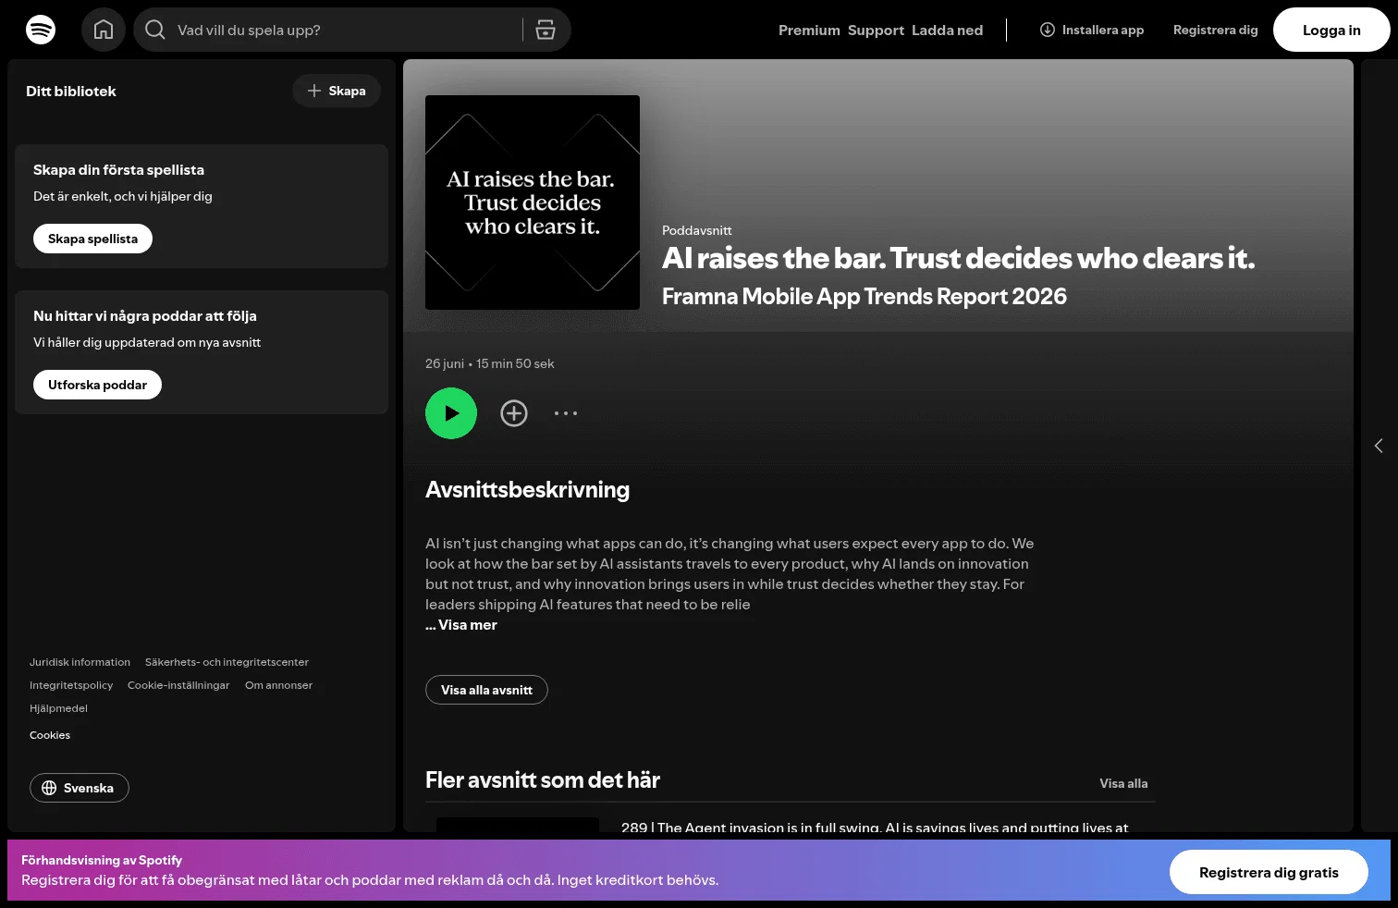Click the episode title 'AI raises the bar'
The image size is (1398, 908).
(x=959, y=258)
